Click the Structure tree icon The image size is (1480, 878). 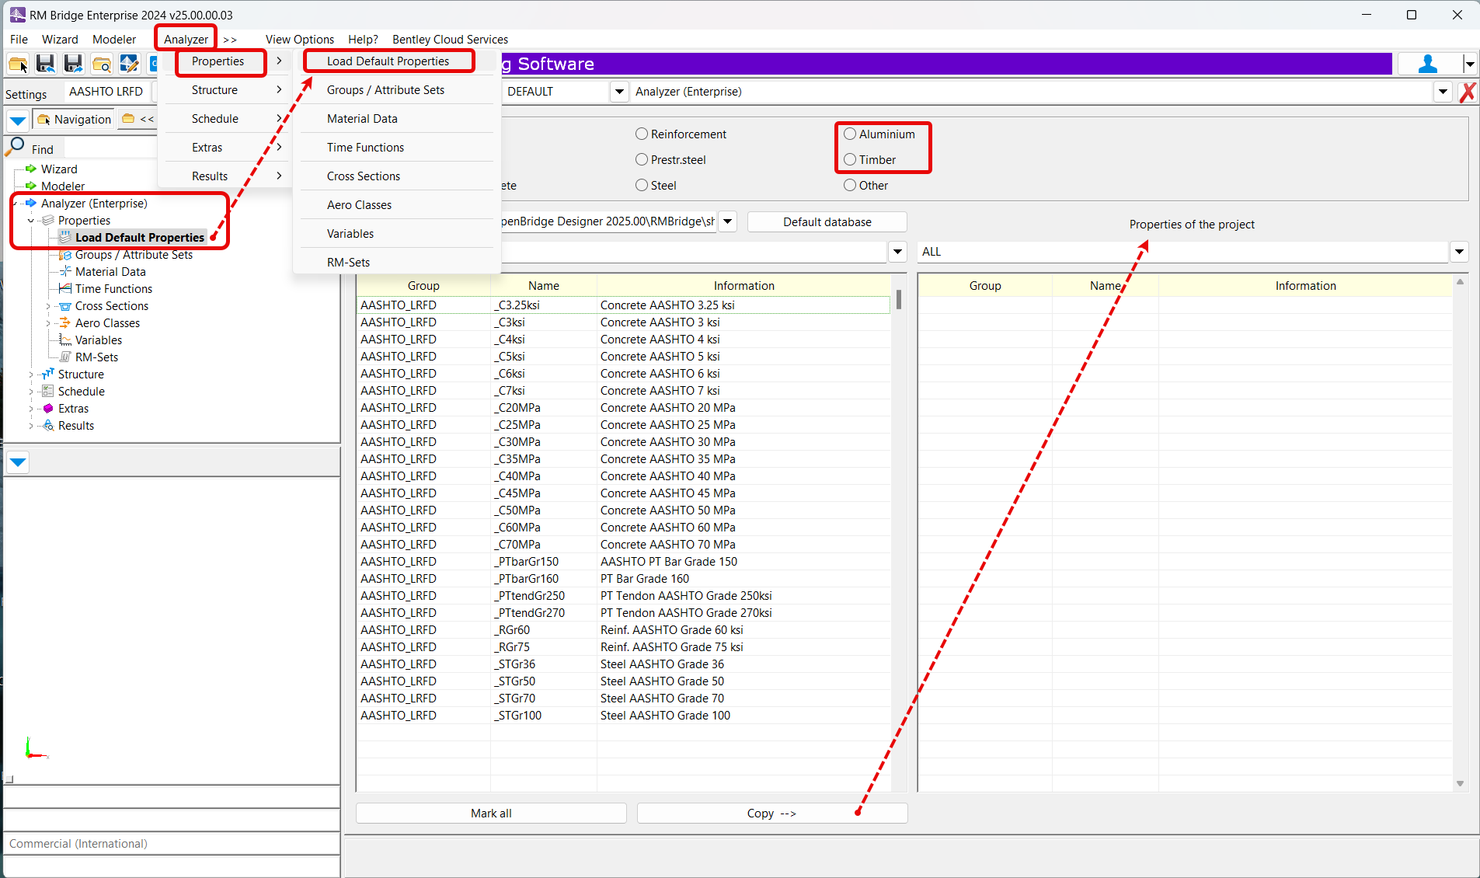48,374
